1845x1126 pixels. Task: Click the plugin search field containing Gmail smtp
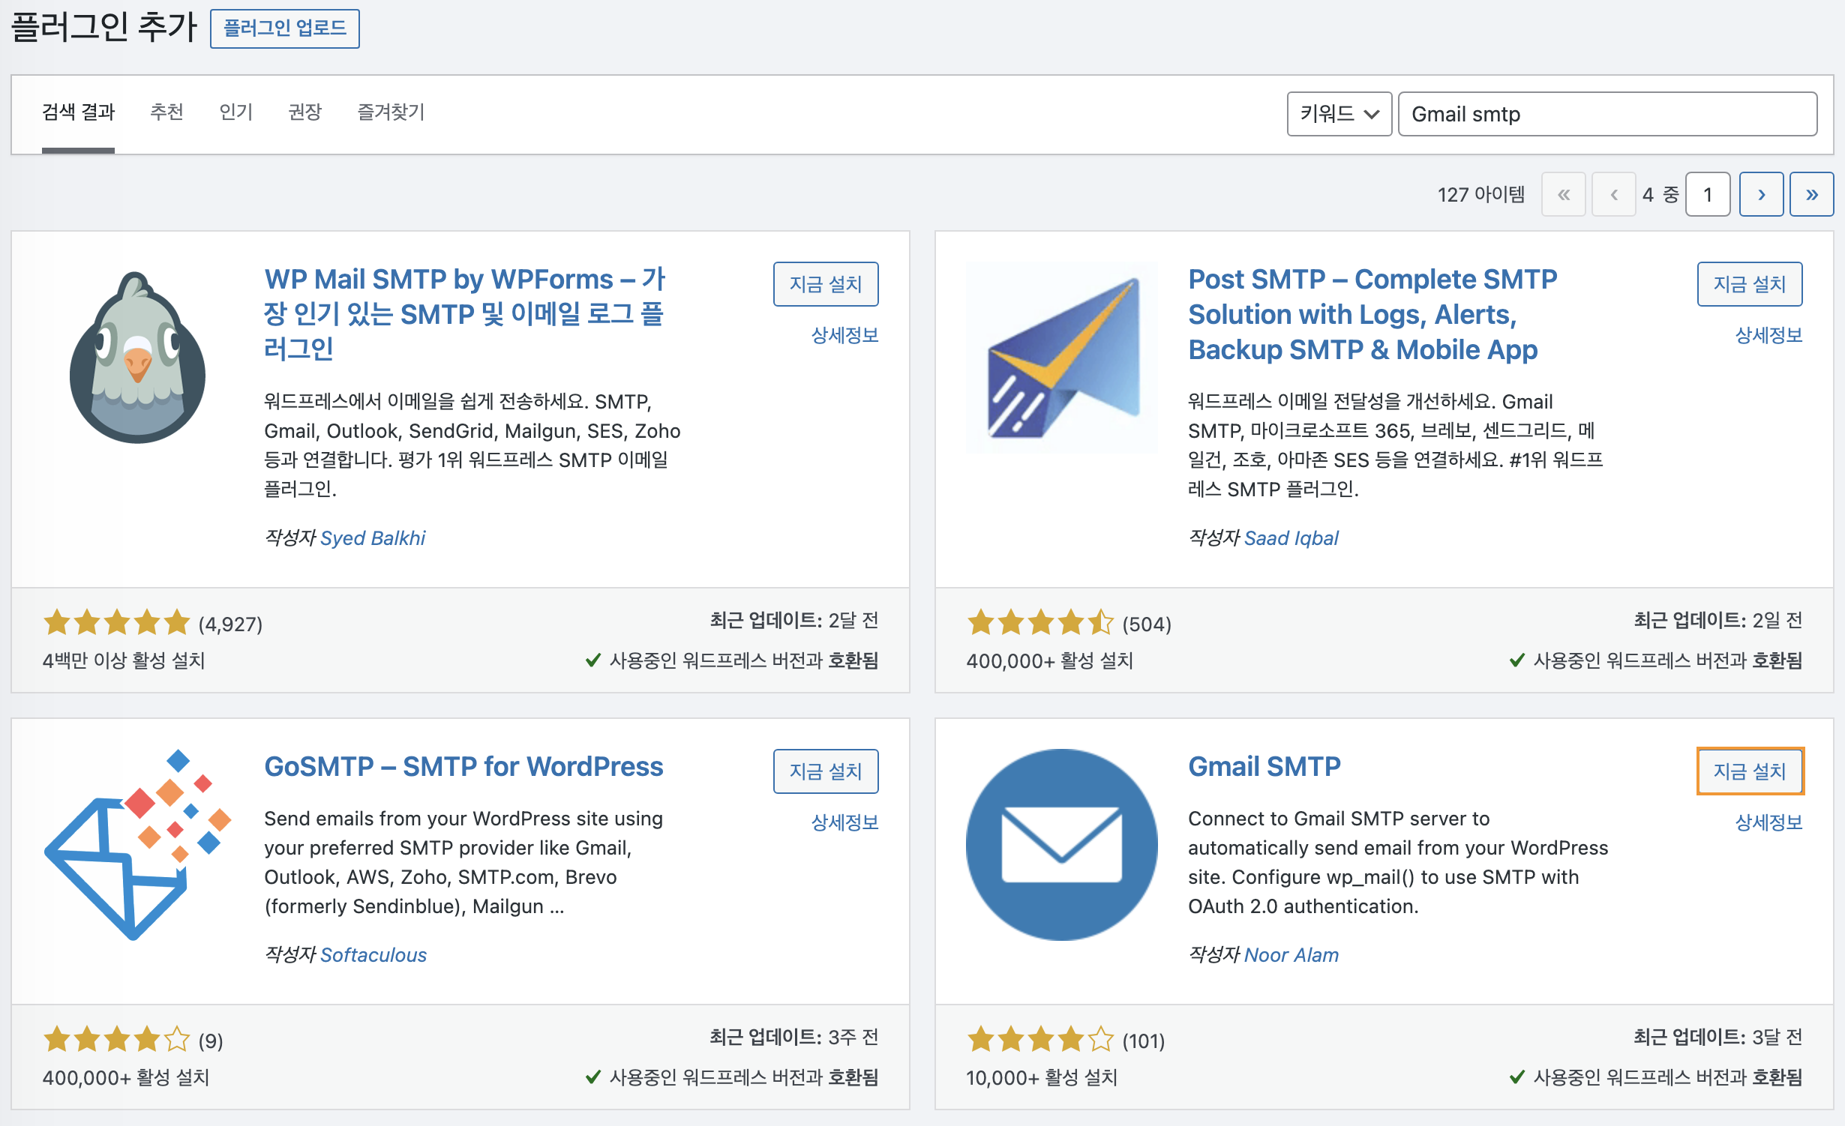point(1606,114)
